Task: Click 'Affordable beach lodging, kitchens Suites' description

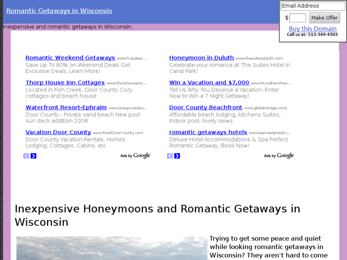Action: [x=225, y=117]
